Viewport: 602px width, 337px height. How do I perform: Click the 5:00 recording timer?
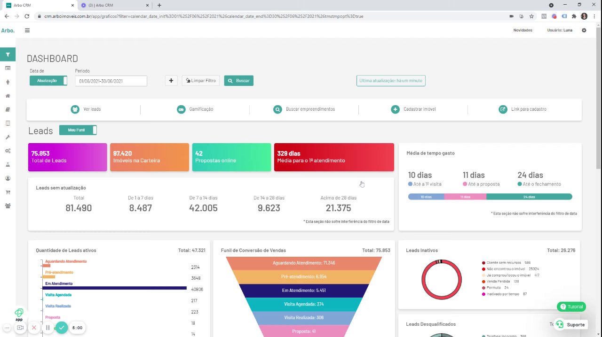(x=78, y=328)
